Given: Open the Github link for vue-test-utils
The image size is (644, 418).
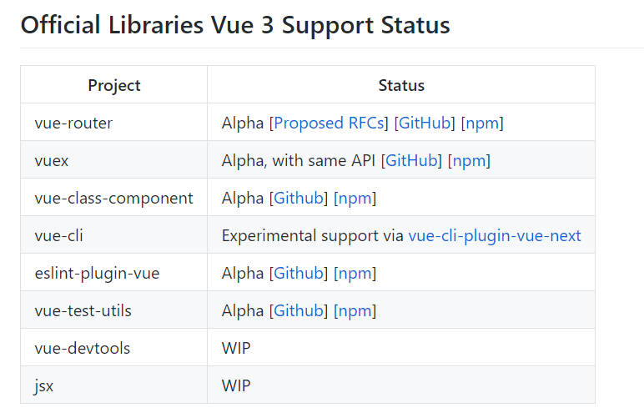Looking at the screenshot, I should [299, 310].
